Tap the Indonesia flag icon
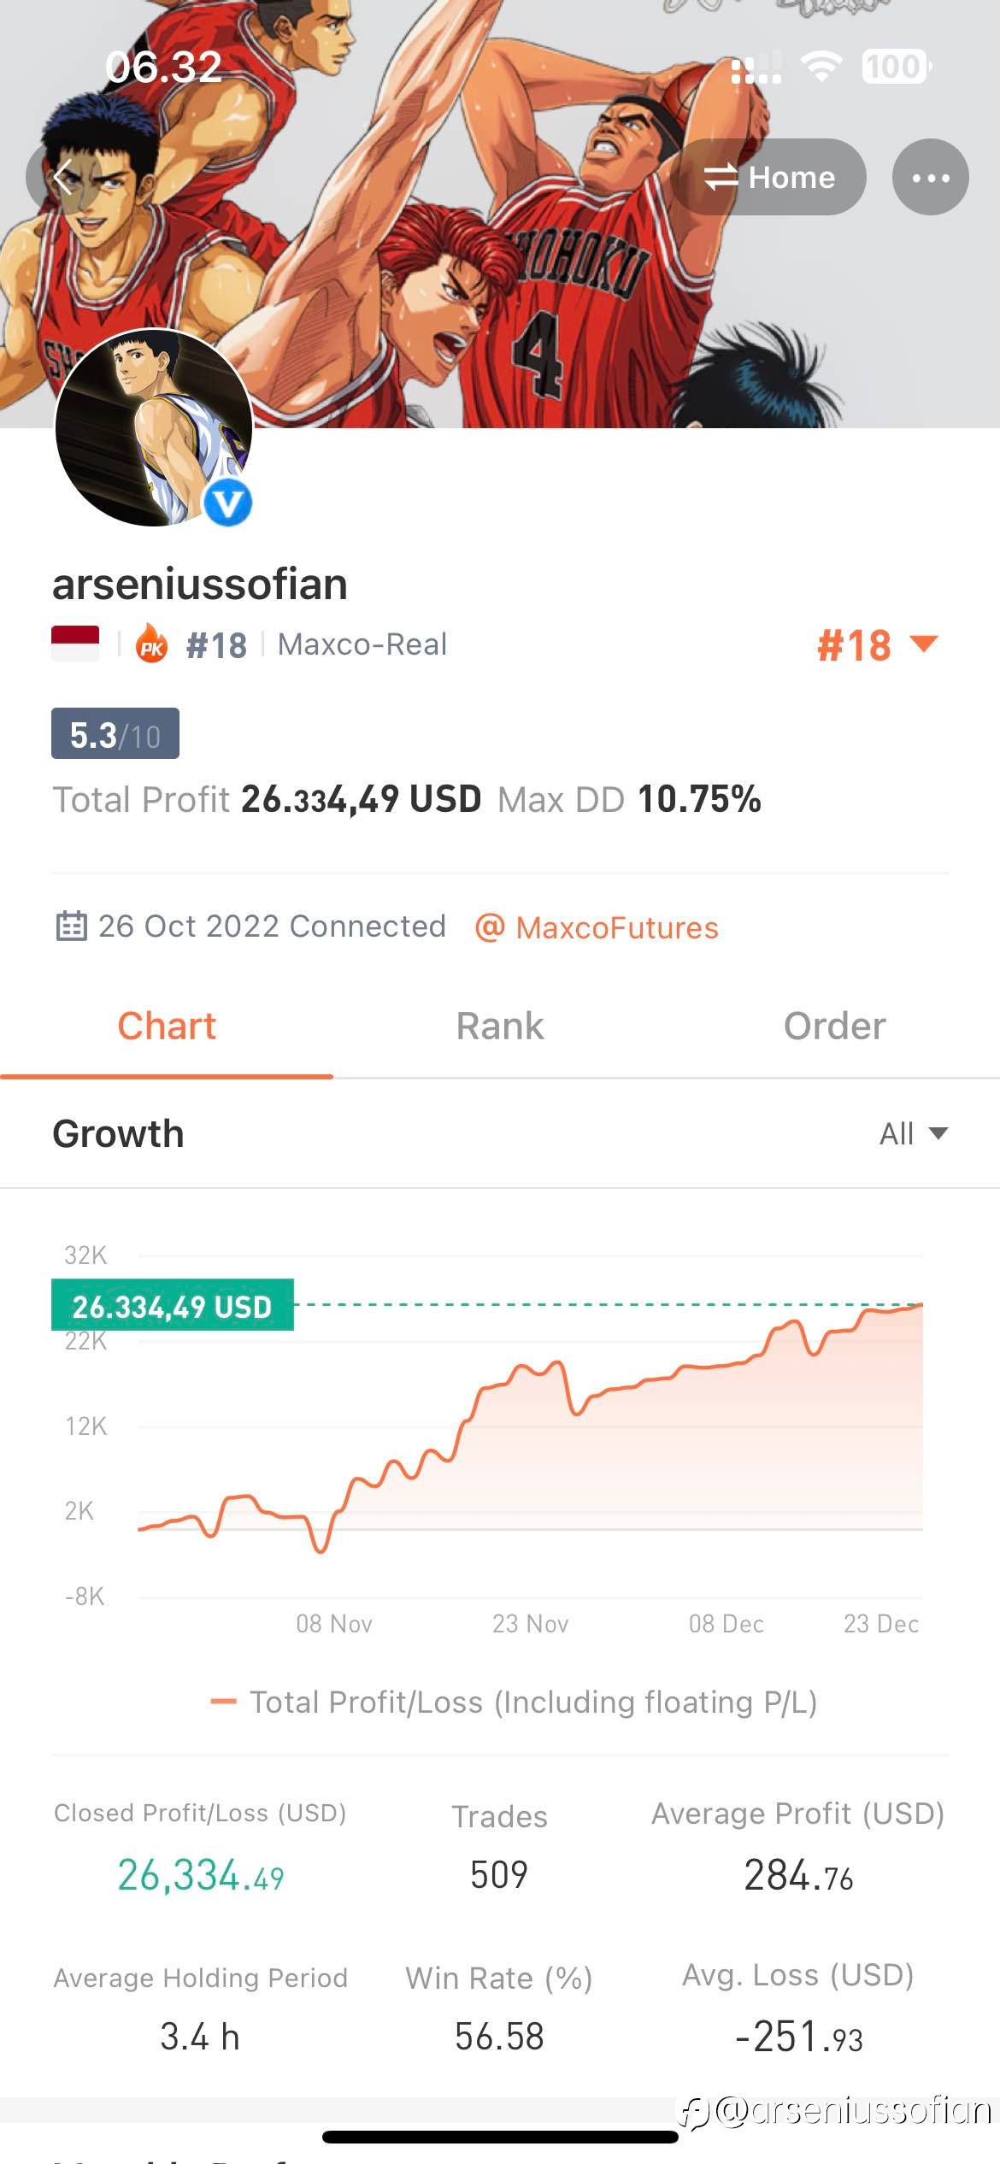The height and width of the screenshot is (2164, 1000). pyautogui.click(x=75, y=644)
